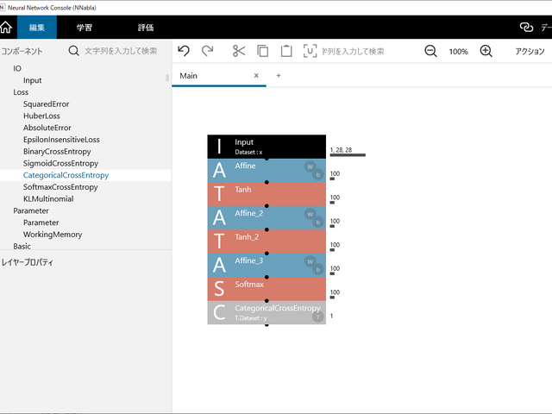552x414 pixels.
Task: Open the アクション menu
Action: pos(529,52)
